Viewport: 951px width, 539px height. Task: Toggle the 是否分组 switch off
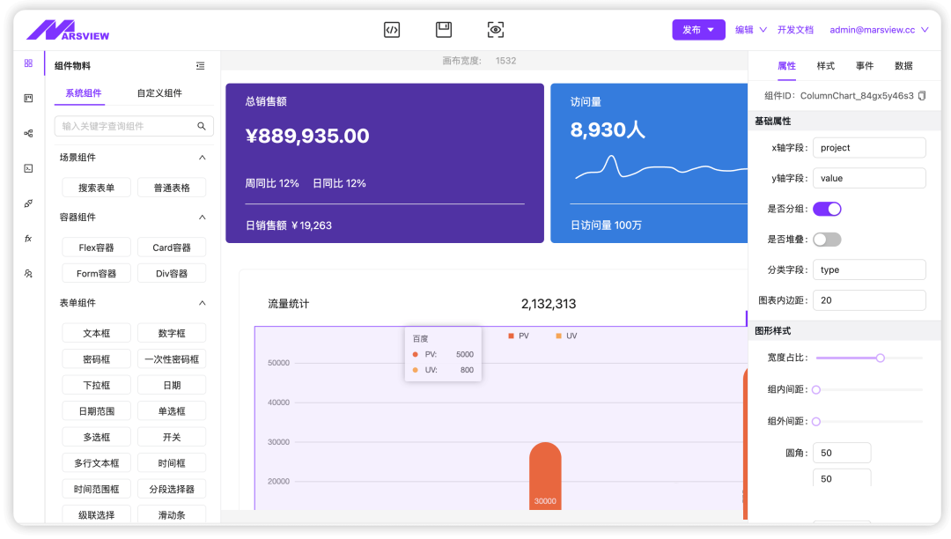pyautogui.click(x=827, y=209)
